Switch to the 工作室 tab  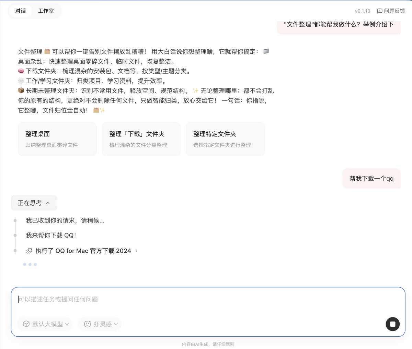pos(46,11)
